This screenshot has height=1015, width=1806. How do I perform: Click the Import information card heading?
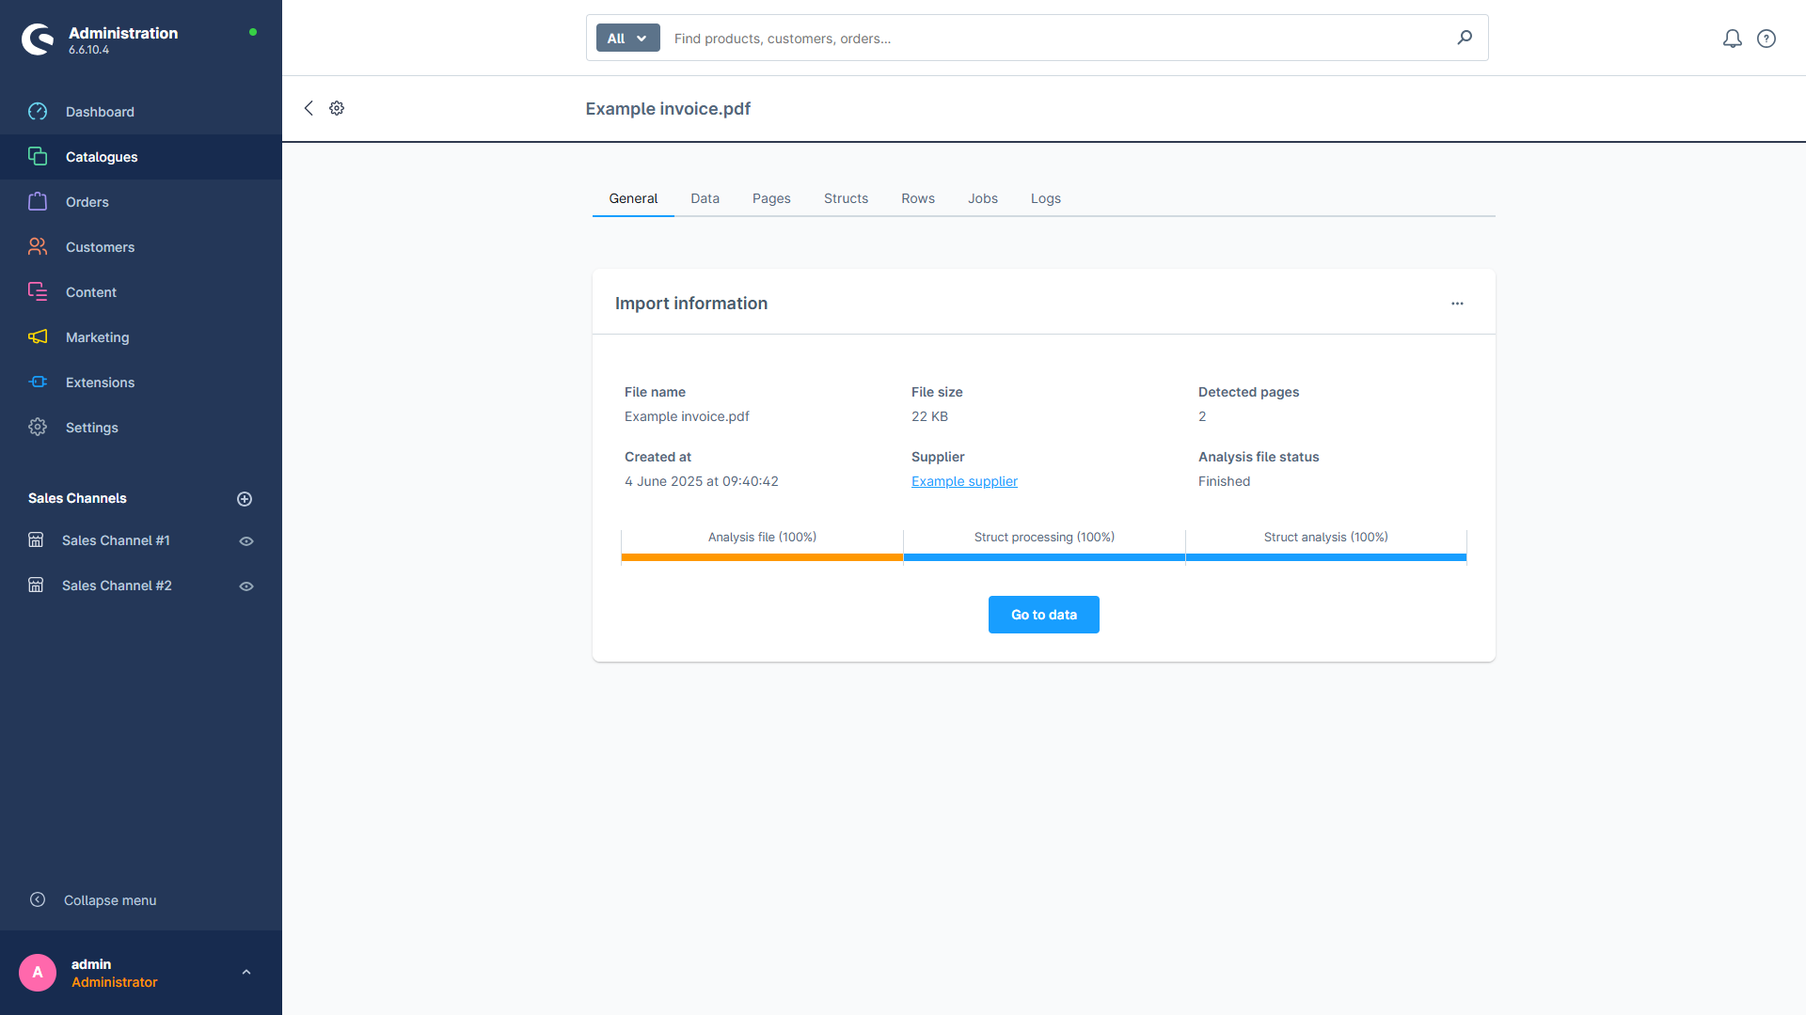(x=691, y=304)
